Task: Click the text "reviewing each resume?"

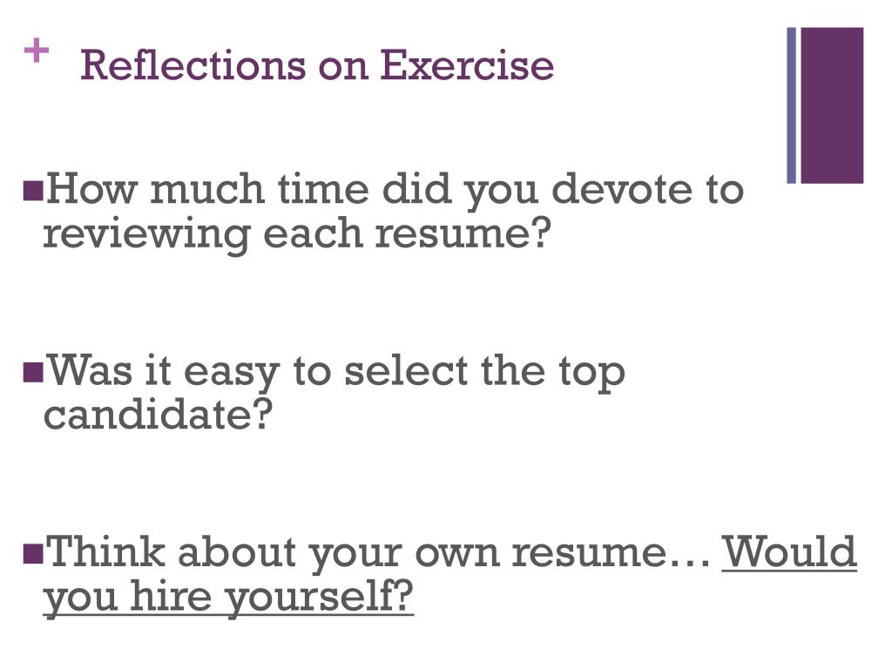Action: coord(298,233)
